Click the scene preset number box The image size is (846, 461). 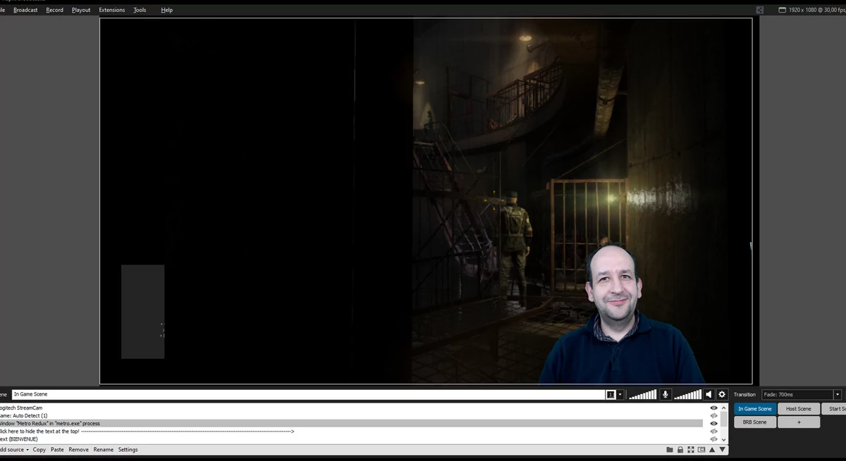point(611,395)
